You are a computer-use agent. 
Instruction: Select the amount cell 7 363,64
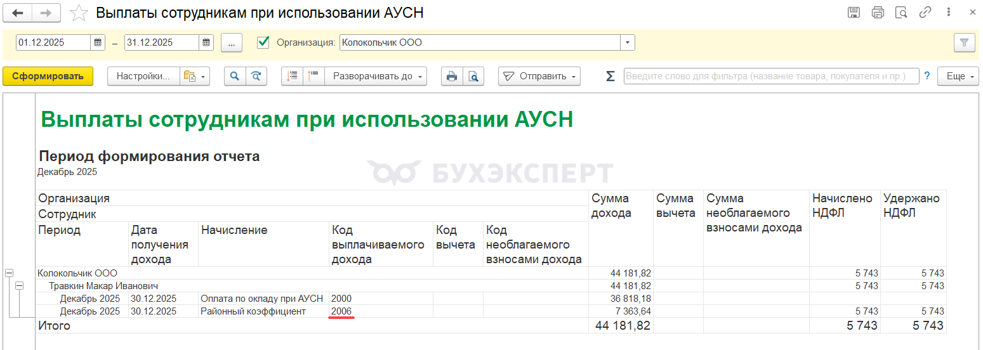pyautogui.click(x=621, y=311)
